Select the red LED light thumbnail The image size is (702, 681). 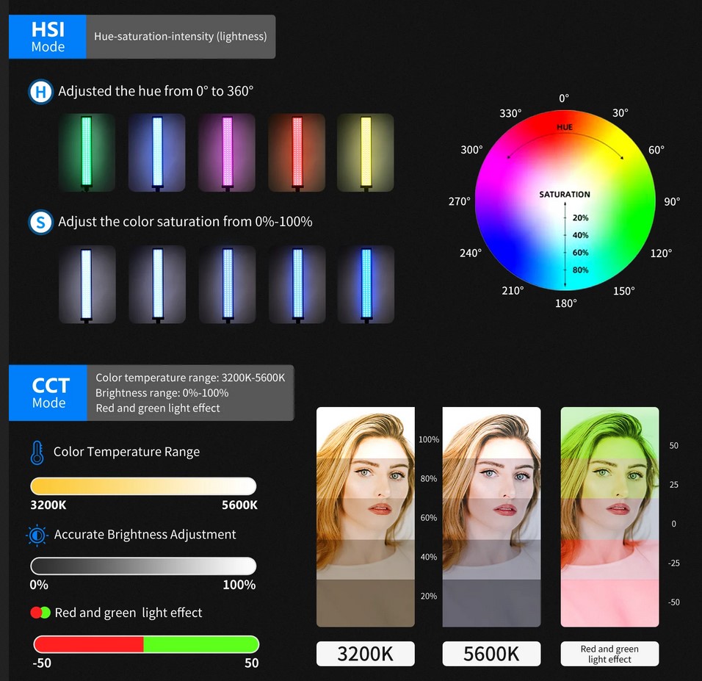[297, 152]
